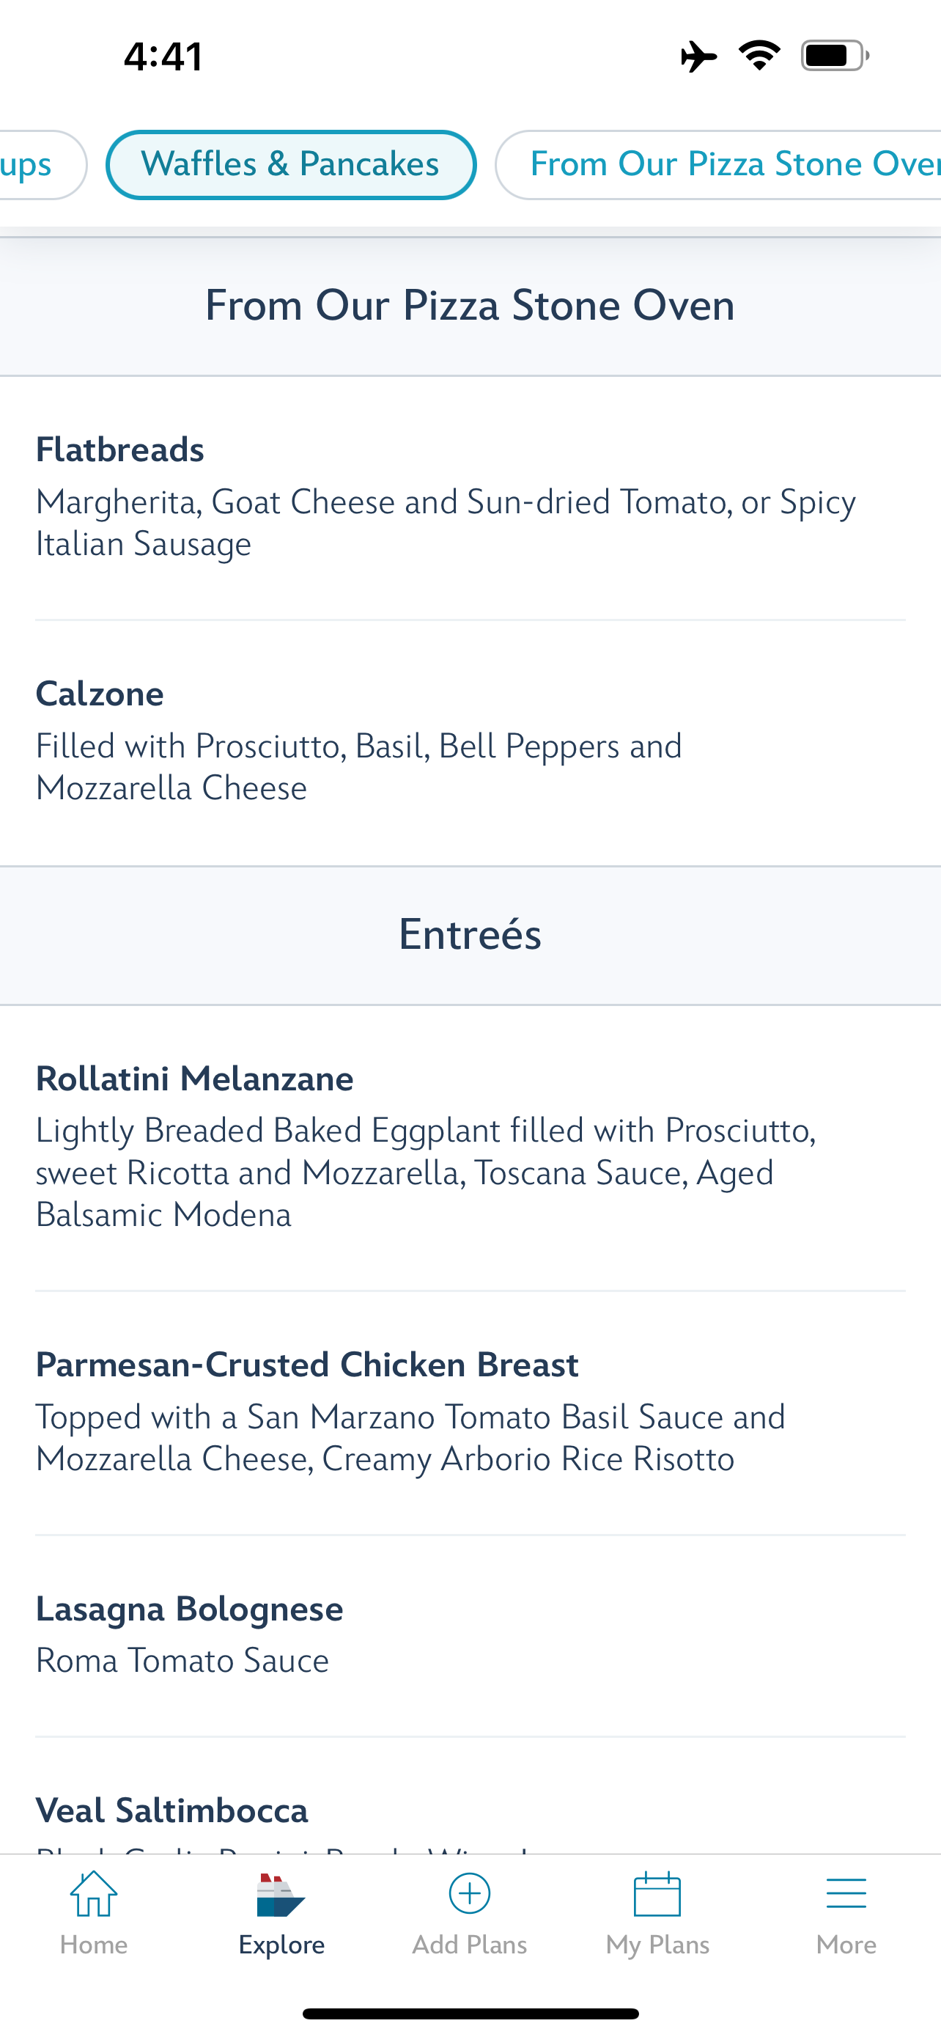Viewport: 941px width, 2037px height.
Task: Tap Veal Saltimbocca item
Action: click(x=172, y=1811)
